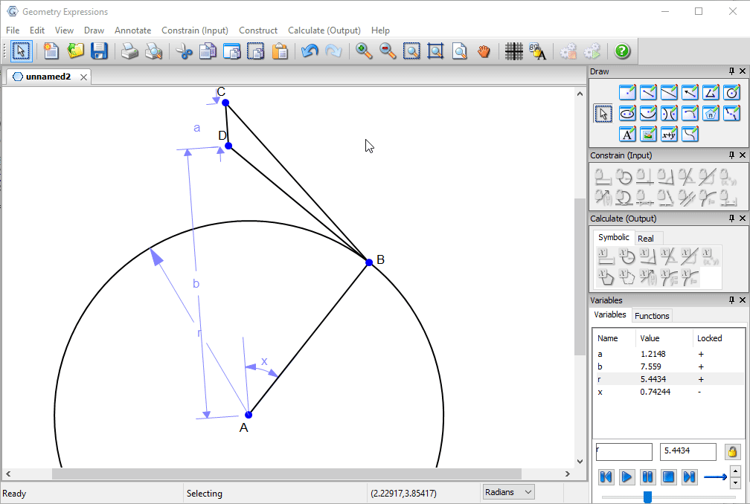Open print preview from the toolbar

pos(153,51)
